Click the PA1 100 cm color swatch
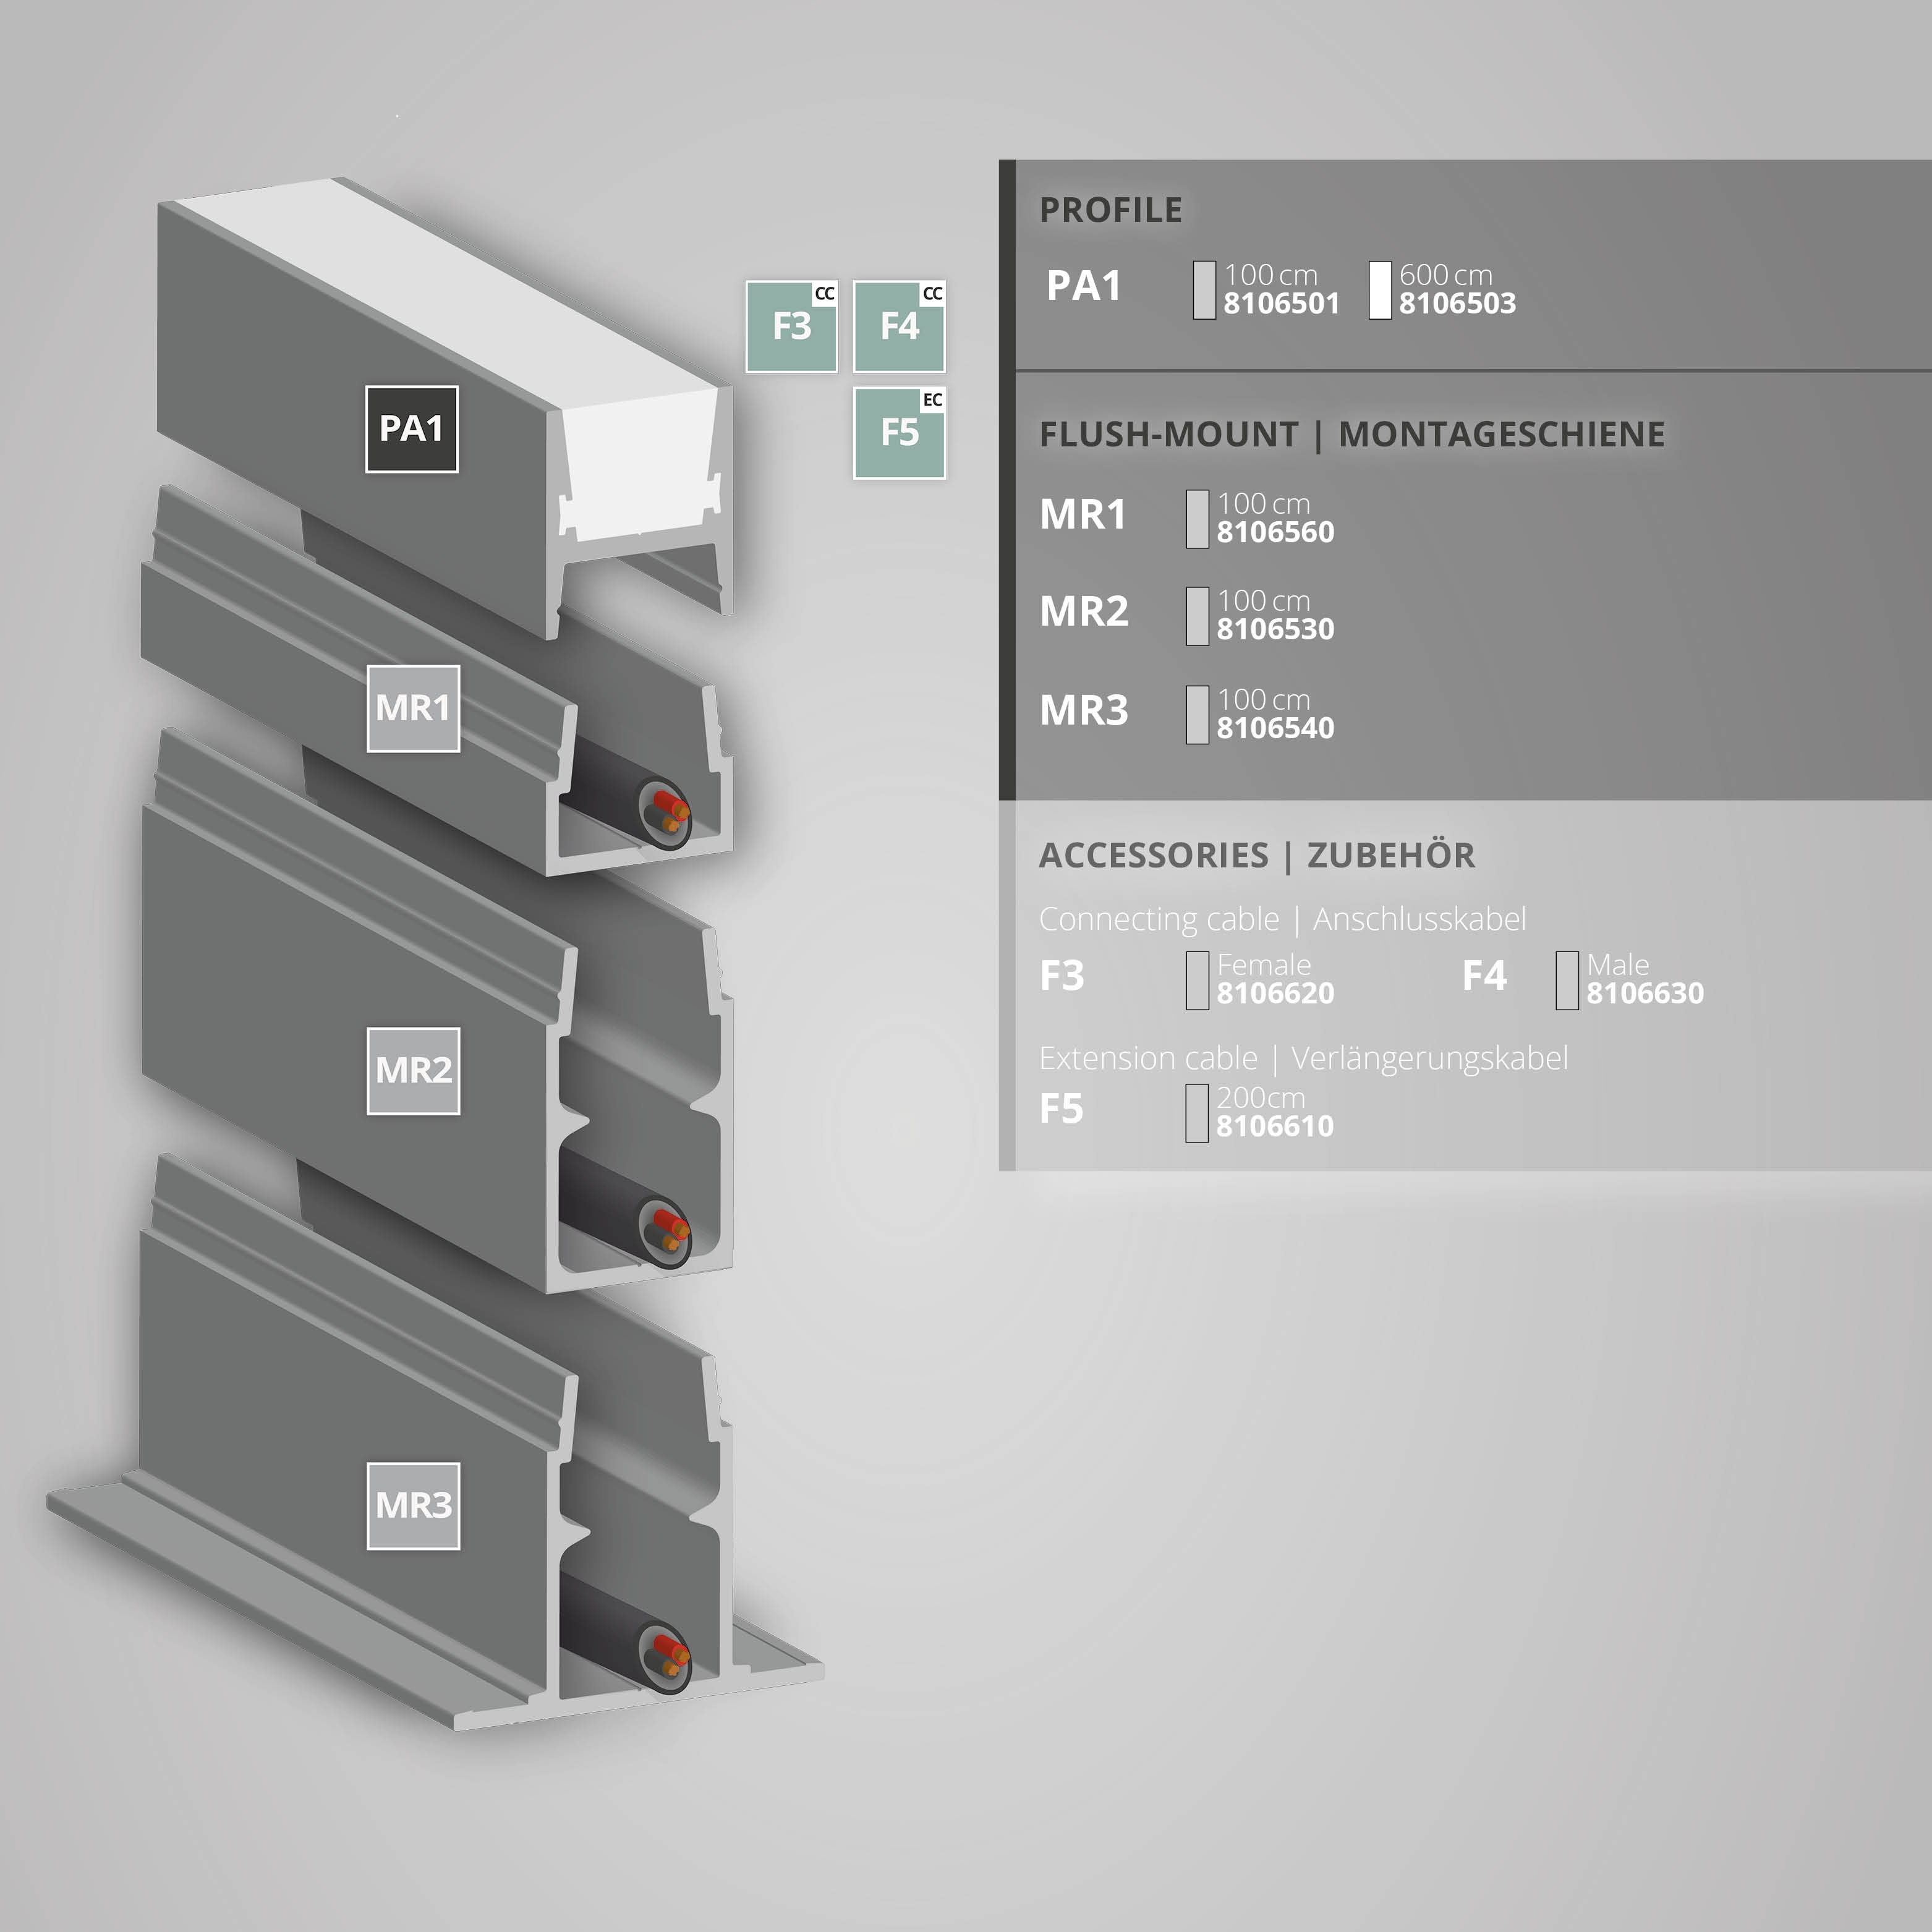The width and height of the screenshot is (1932, 1932). (1204, 290)
